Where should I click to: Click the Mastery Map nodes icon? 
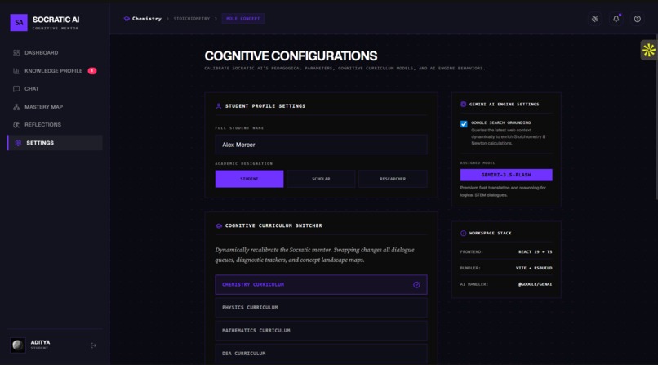coord(16,107)
